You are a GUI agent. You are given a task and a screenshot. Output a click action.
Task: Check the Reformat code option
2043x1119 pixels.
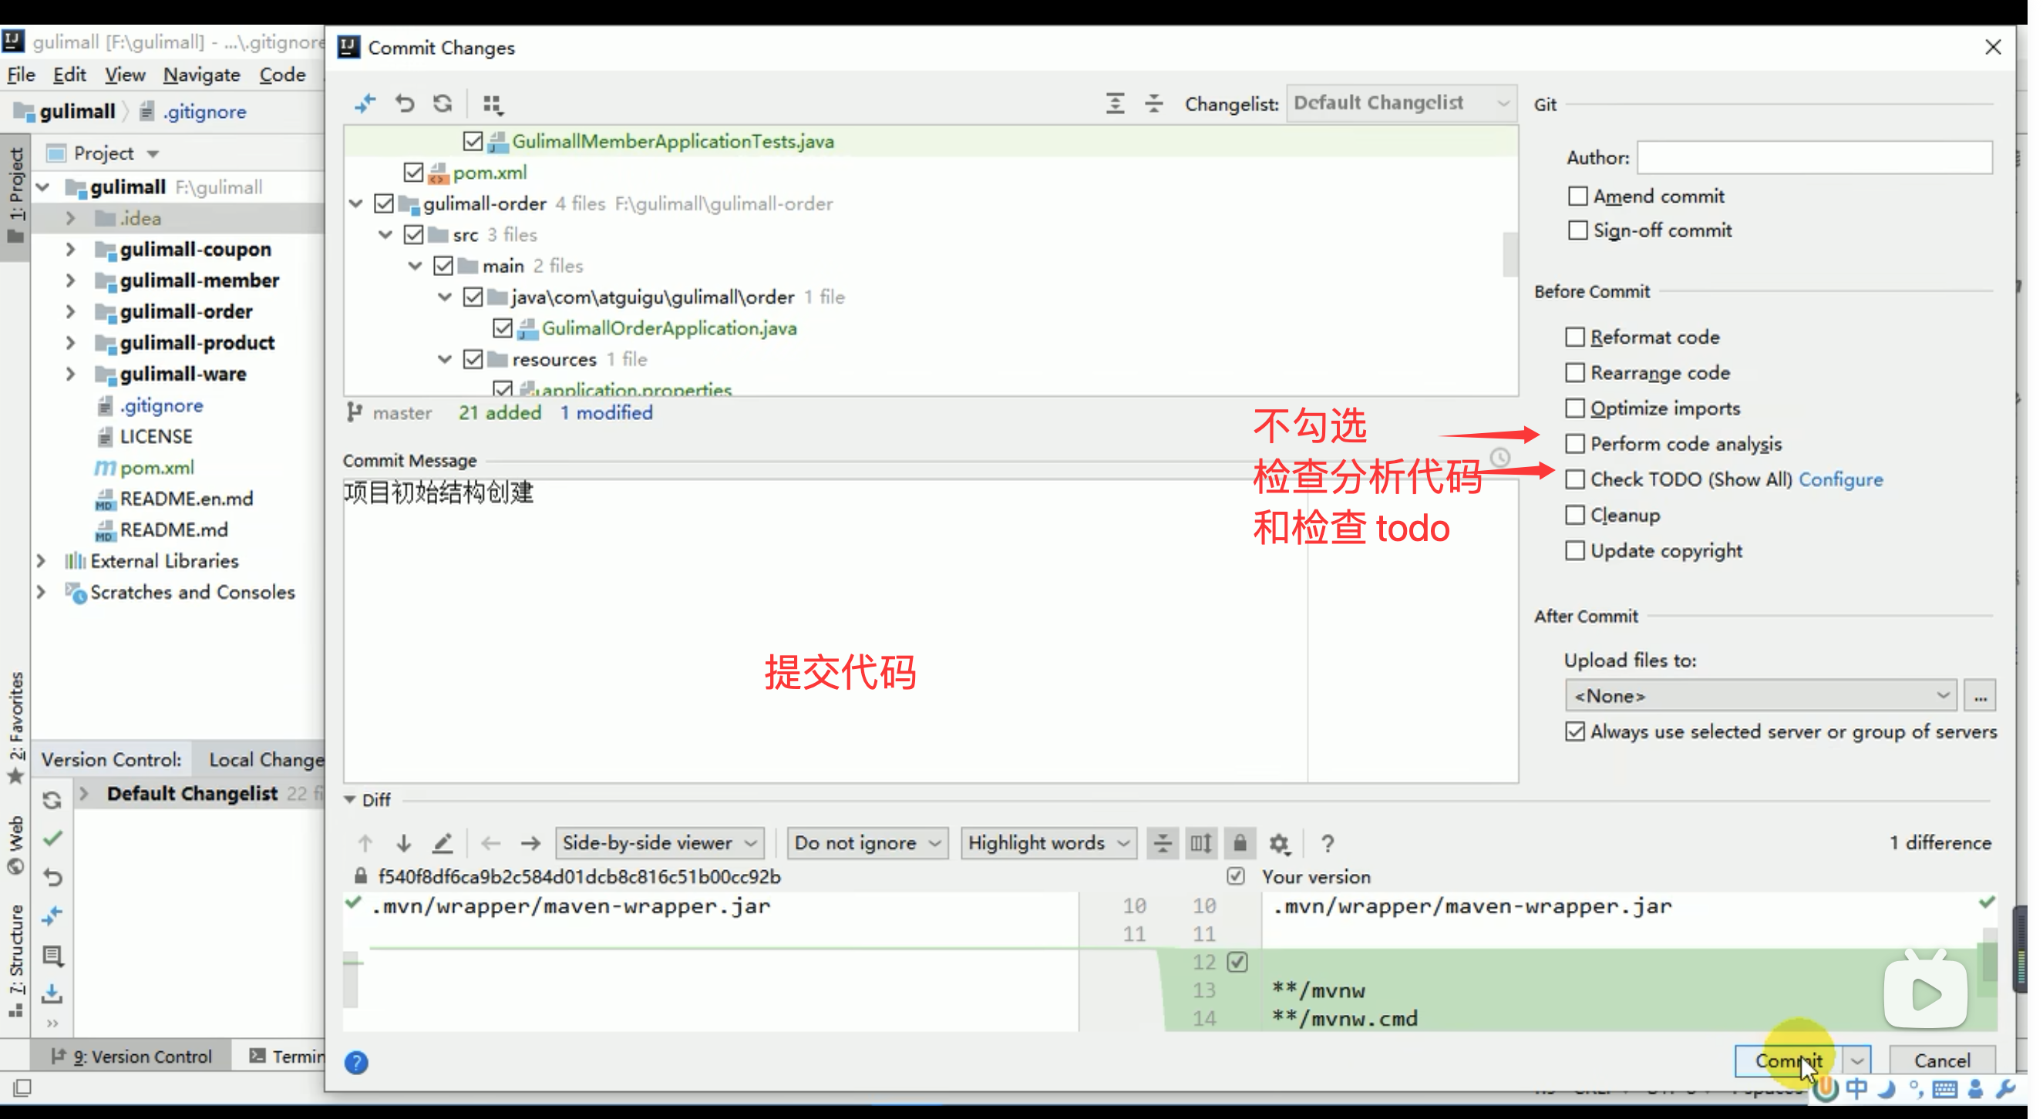pyautogui.click(x=1575, y=337)
